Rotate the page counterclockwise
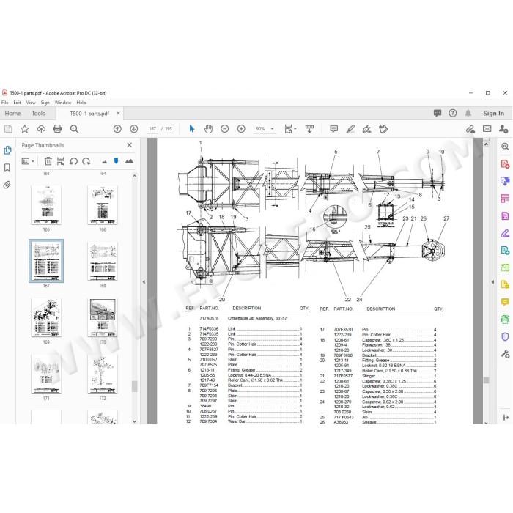 pyautogui.click(x=73, y=161)
